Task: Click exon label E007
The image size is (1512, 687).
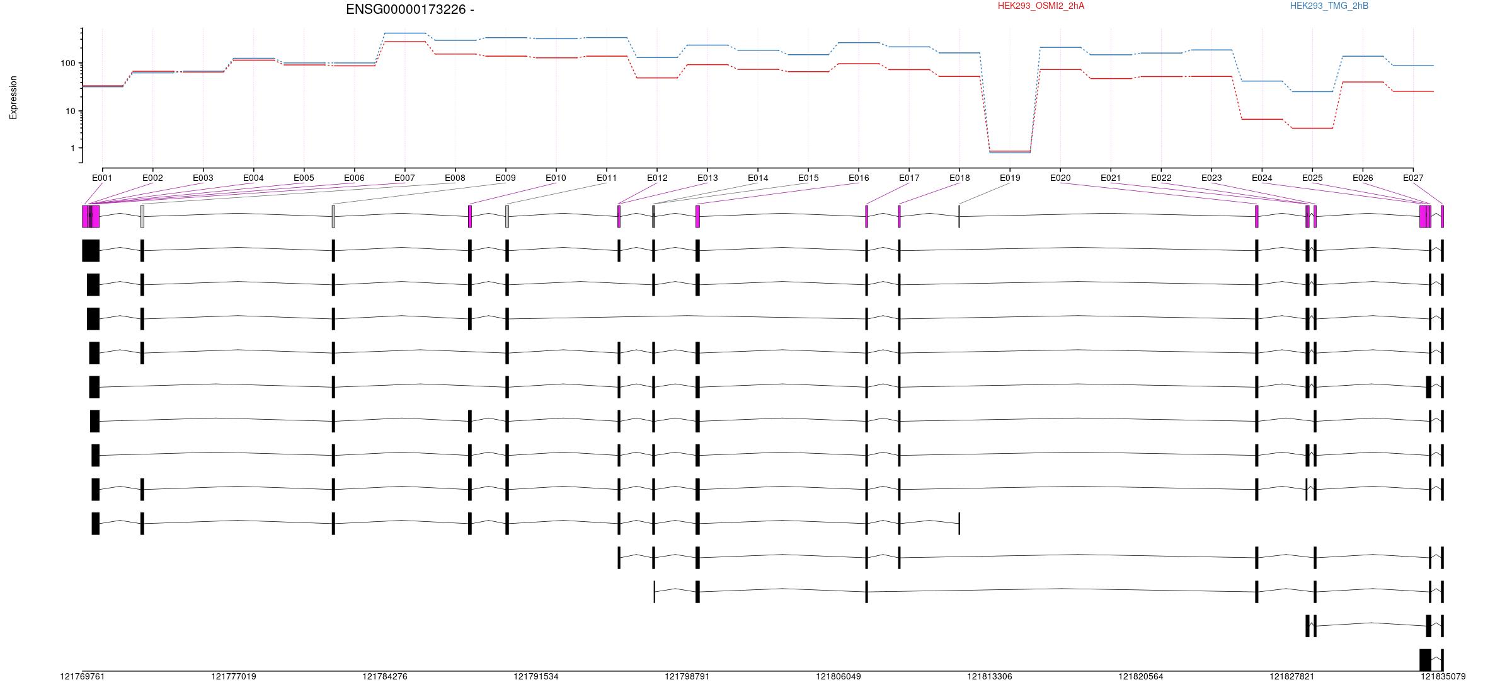Action: click(x=404, y=178)
